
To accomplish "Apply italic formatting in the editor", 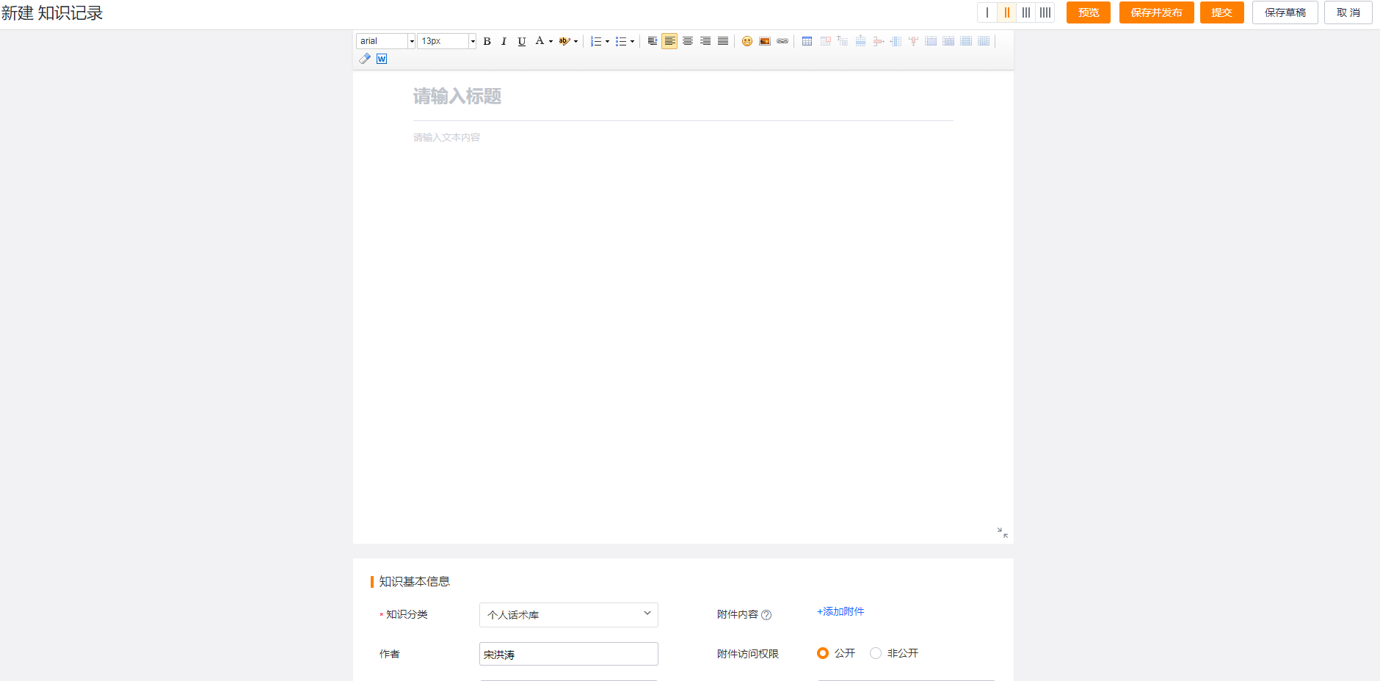I will (x=504, y=41).
